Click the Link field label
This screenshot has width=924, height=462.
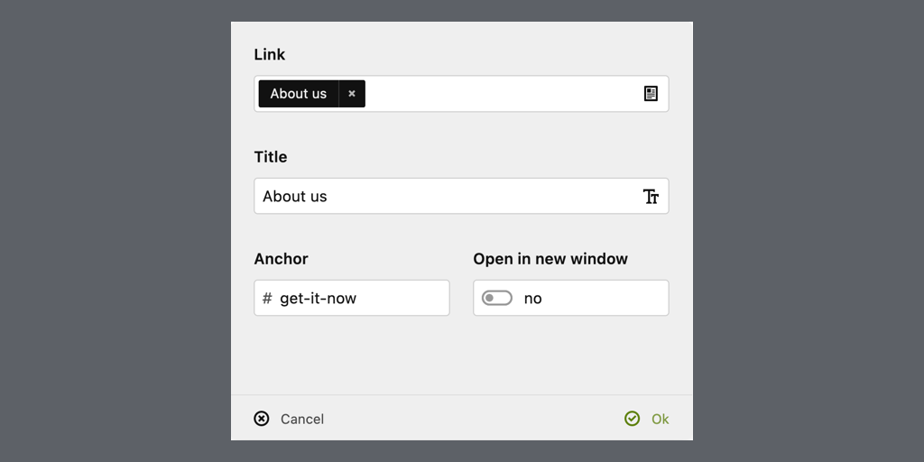[270, 54]
